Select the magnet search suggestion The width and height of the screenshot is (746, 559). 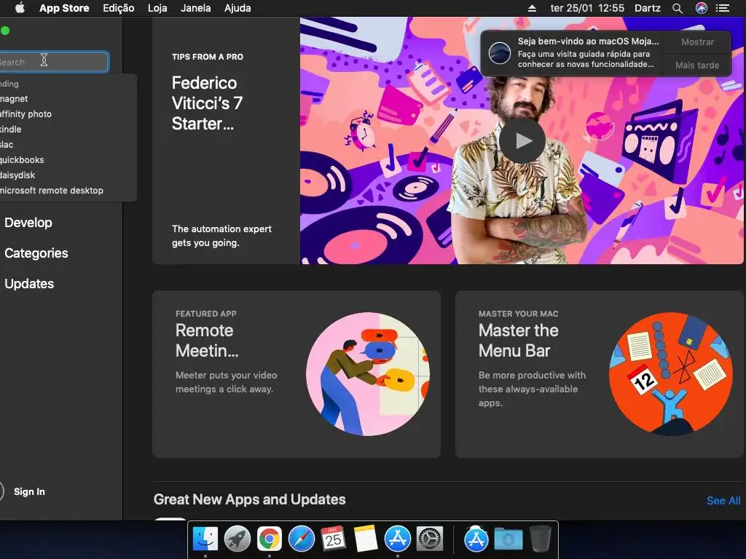66,99
